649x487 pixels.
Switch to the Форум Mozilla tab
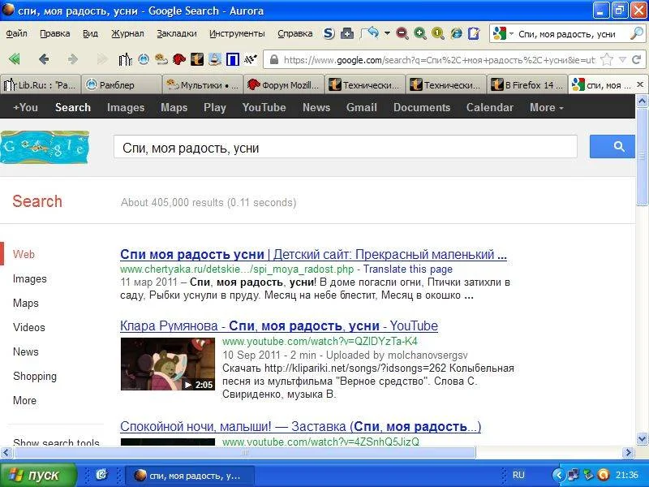(x=283, y=85)
